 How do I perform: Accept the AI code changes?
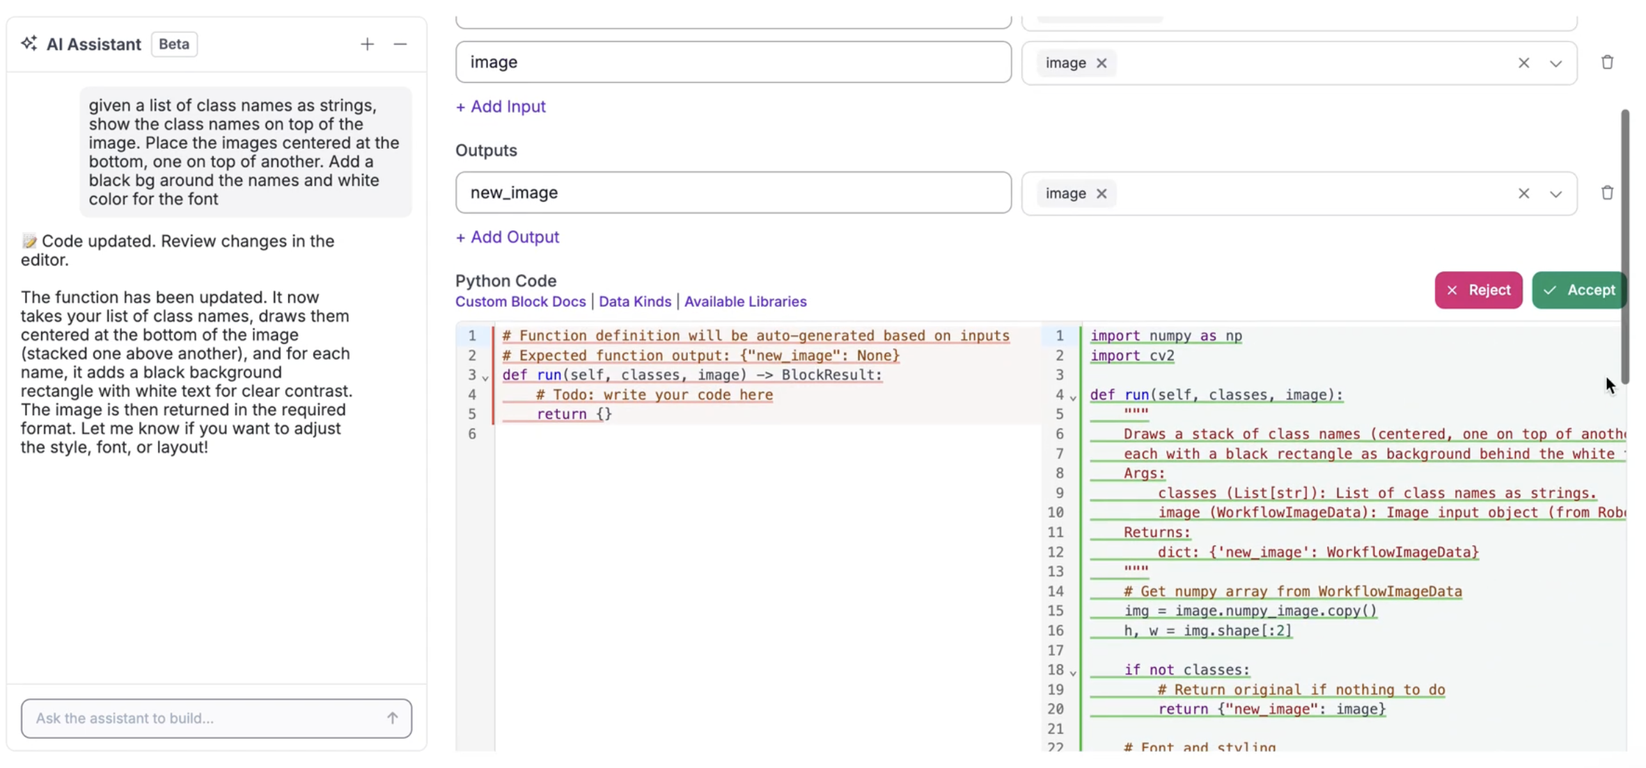[1578, 290]
